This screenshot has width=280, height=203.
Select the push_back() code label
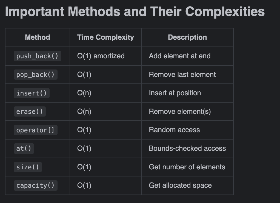[37, 56]
